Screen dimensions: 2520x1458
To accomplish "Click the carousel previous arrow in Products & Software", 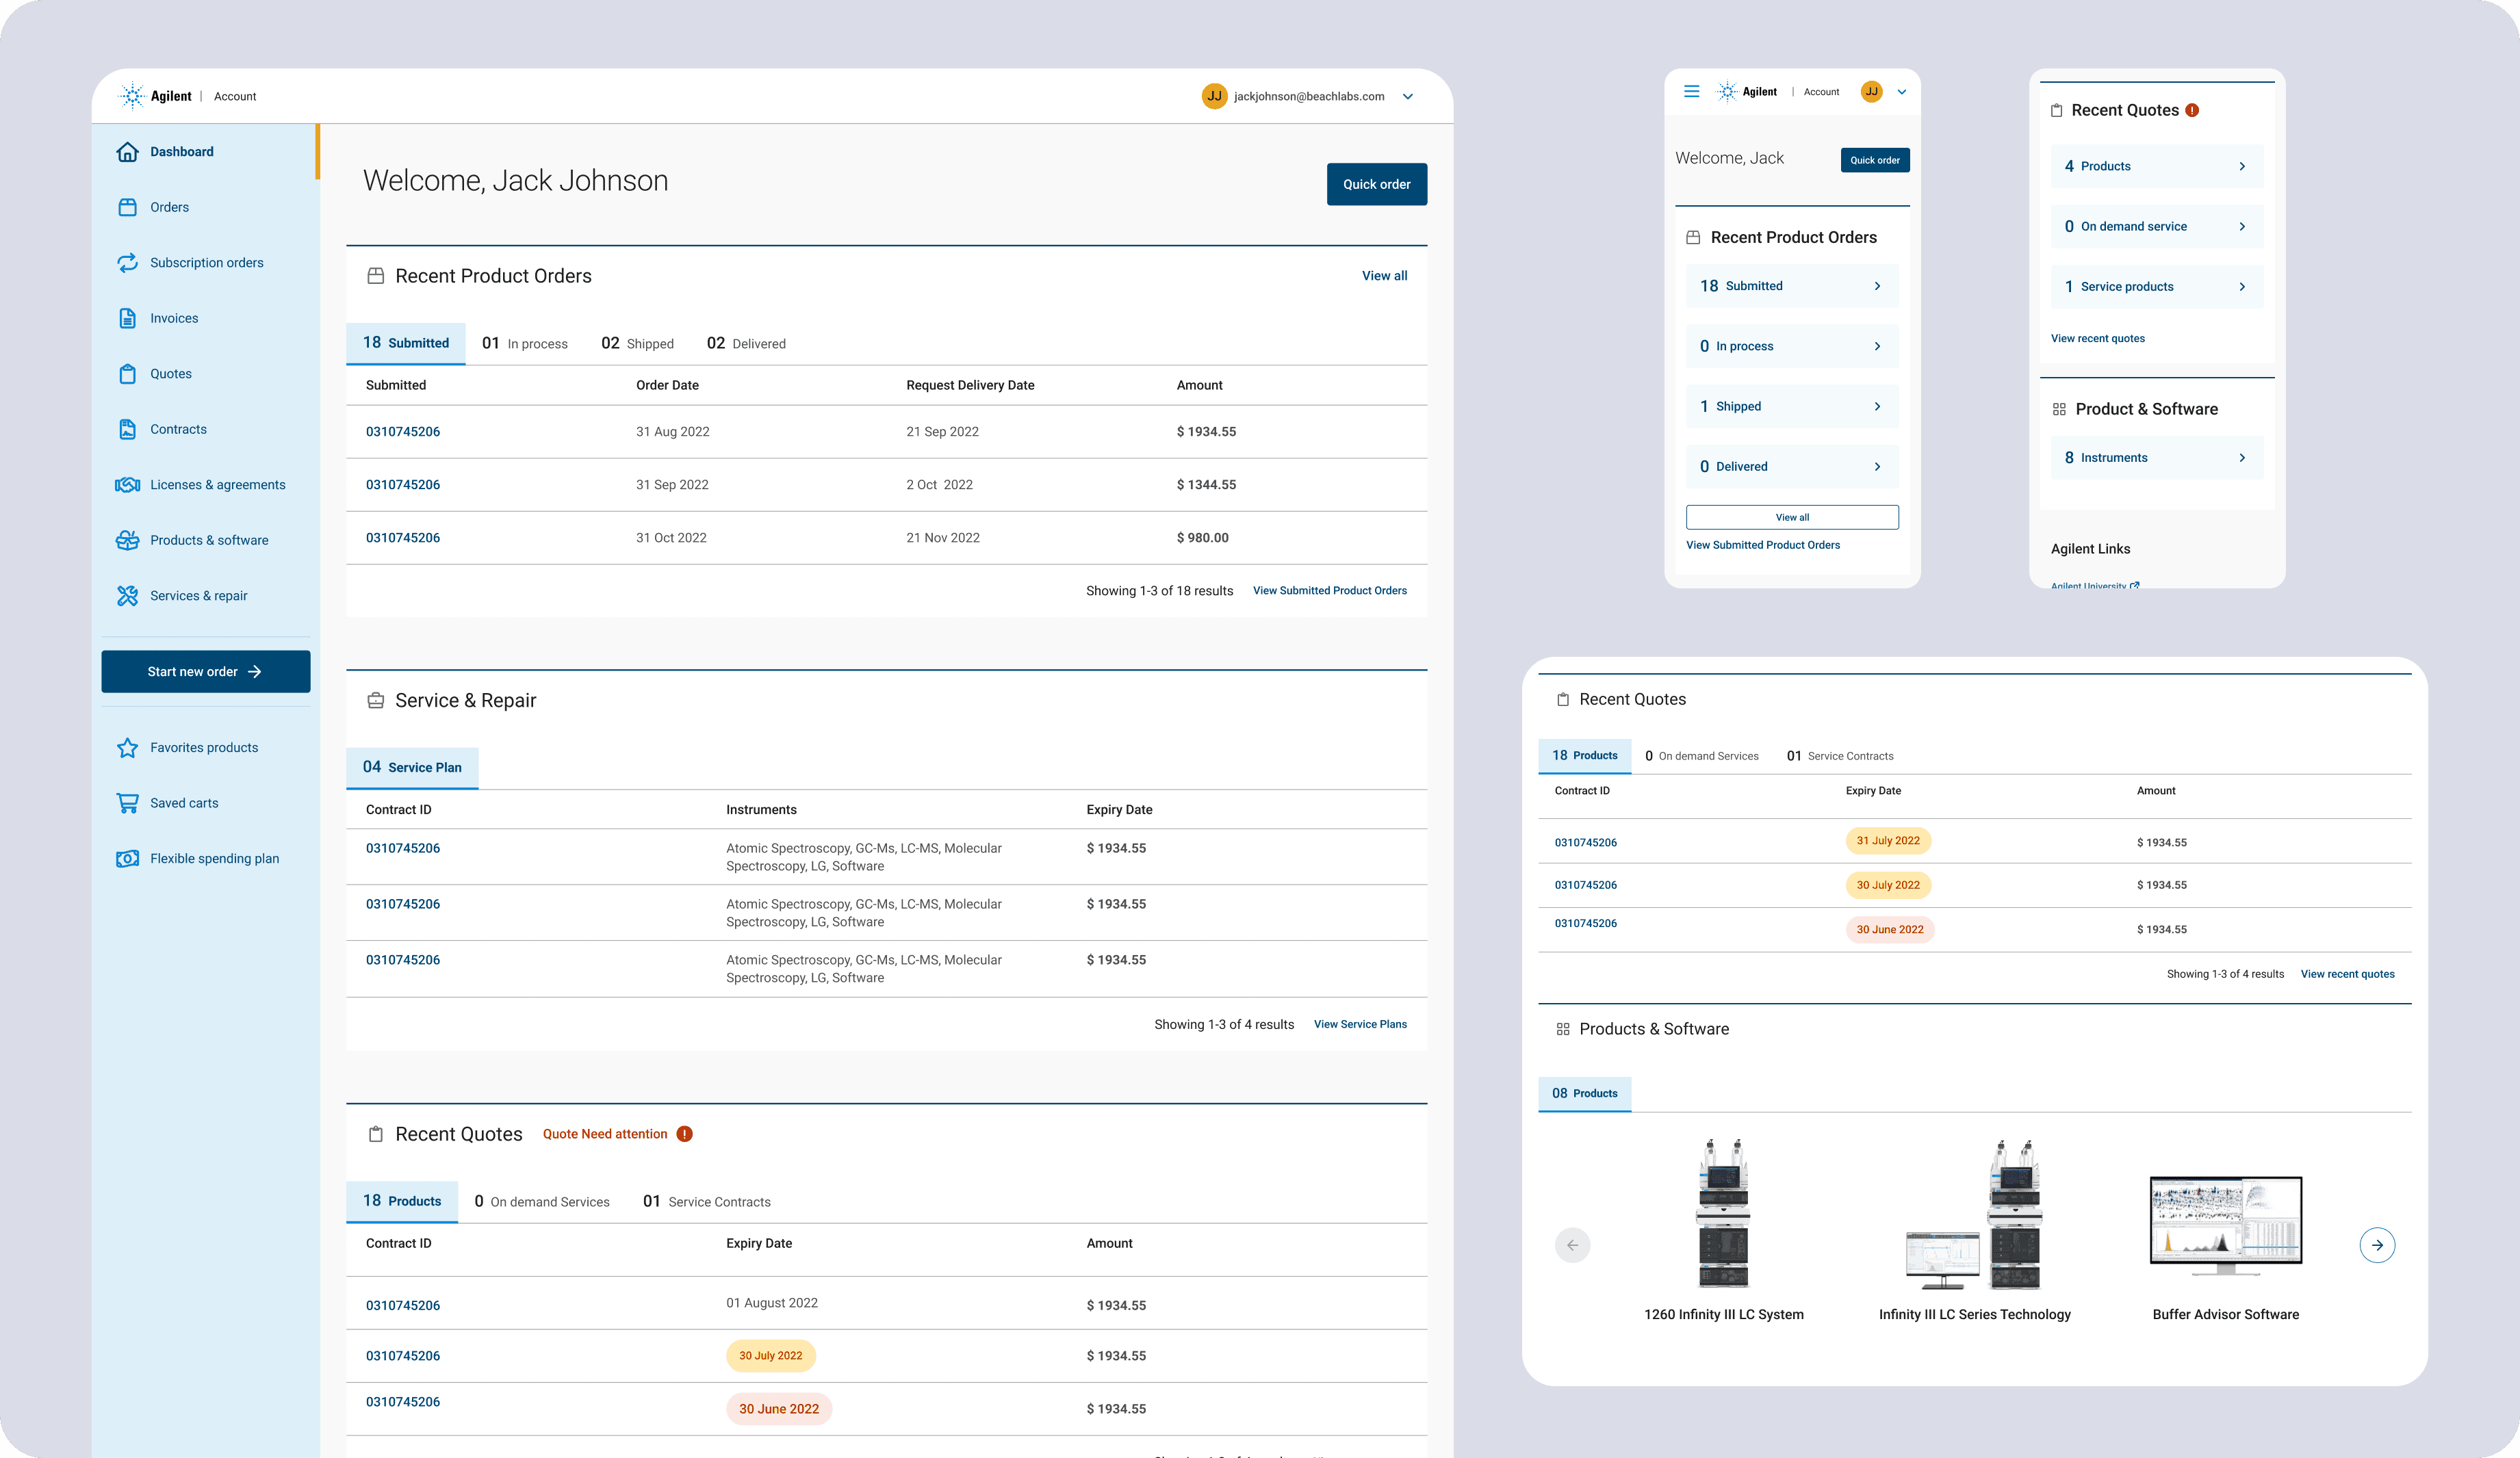I will (x=1572, y=1245).
